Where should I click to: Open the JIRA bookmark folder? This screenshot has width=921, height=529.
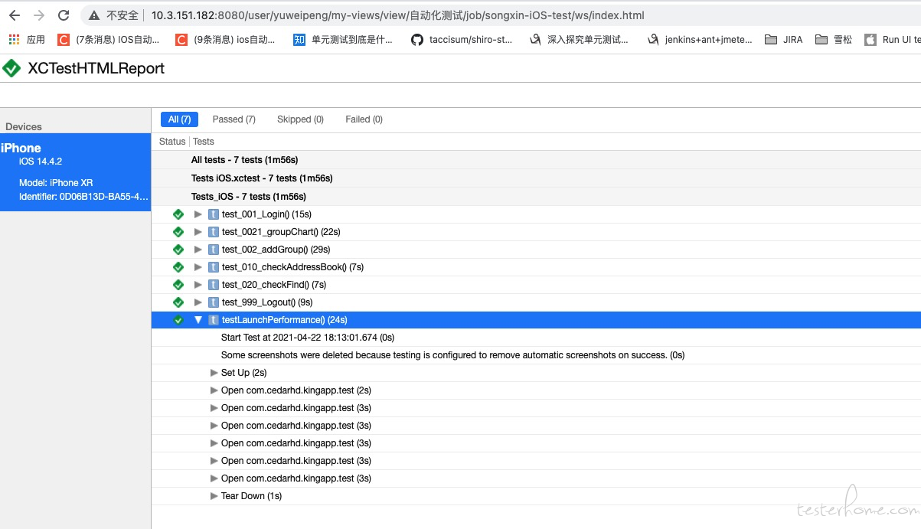point(784,39)
